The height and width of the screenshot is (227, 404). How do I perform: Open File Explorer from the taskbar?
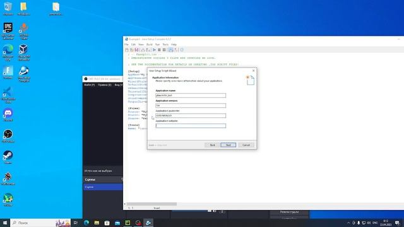97,223
